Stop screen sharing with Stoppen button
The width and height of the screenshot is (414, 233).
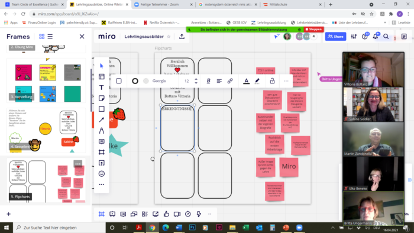pos(313,30)
